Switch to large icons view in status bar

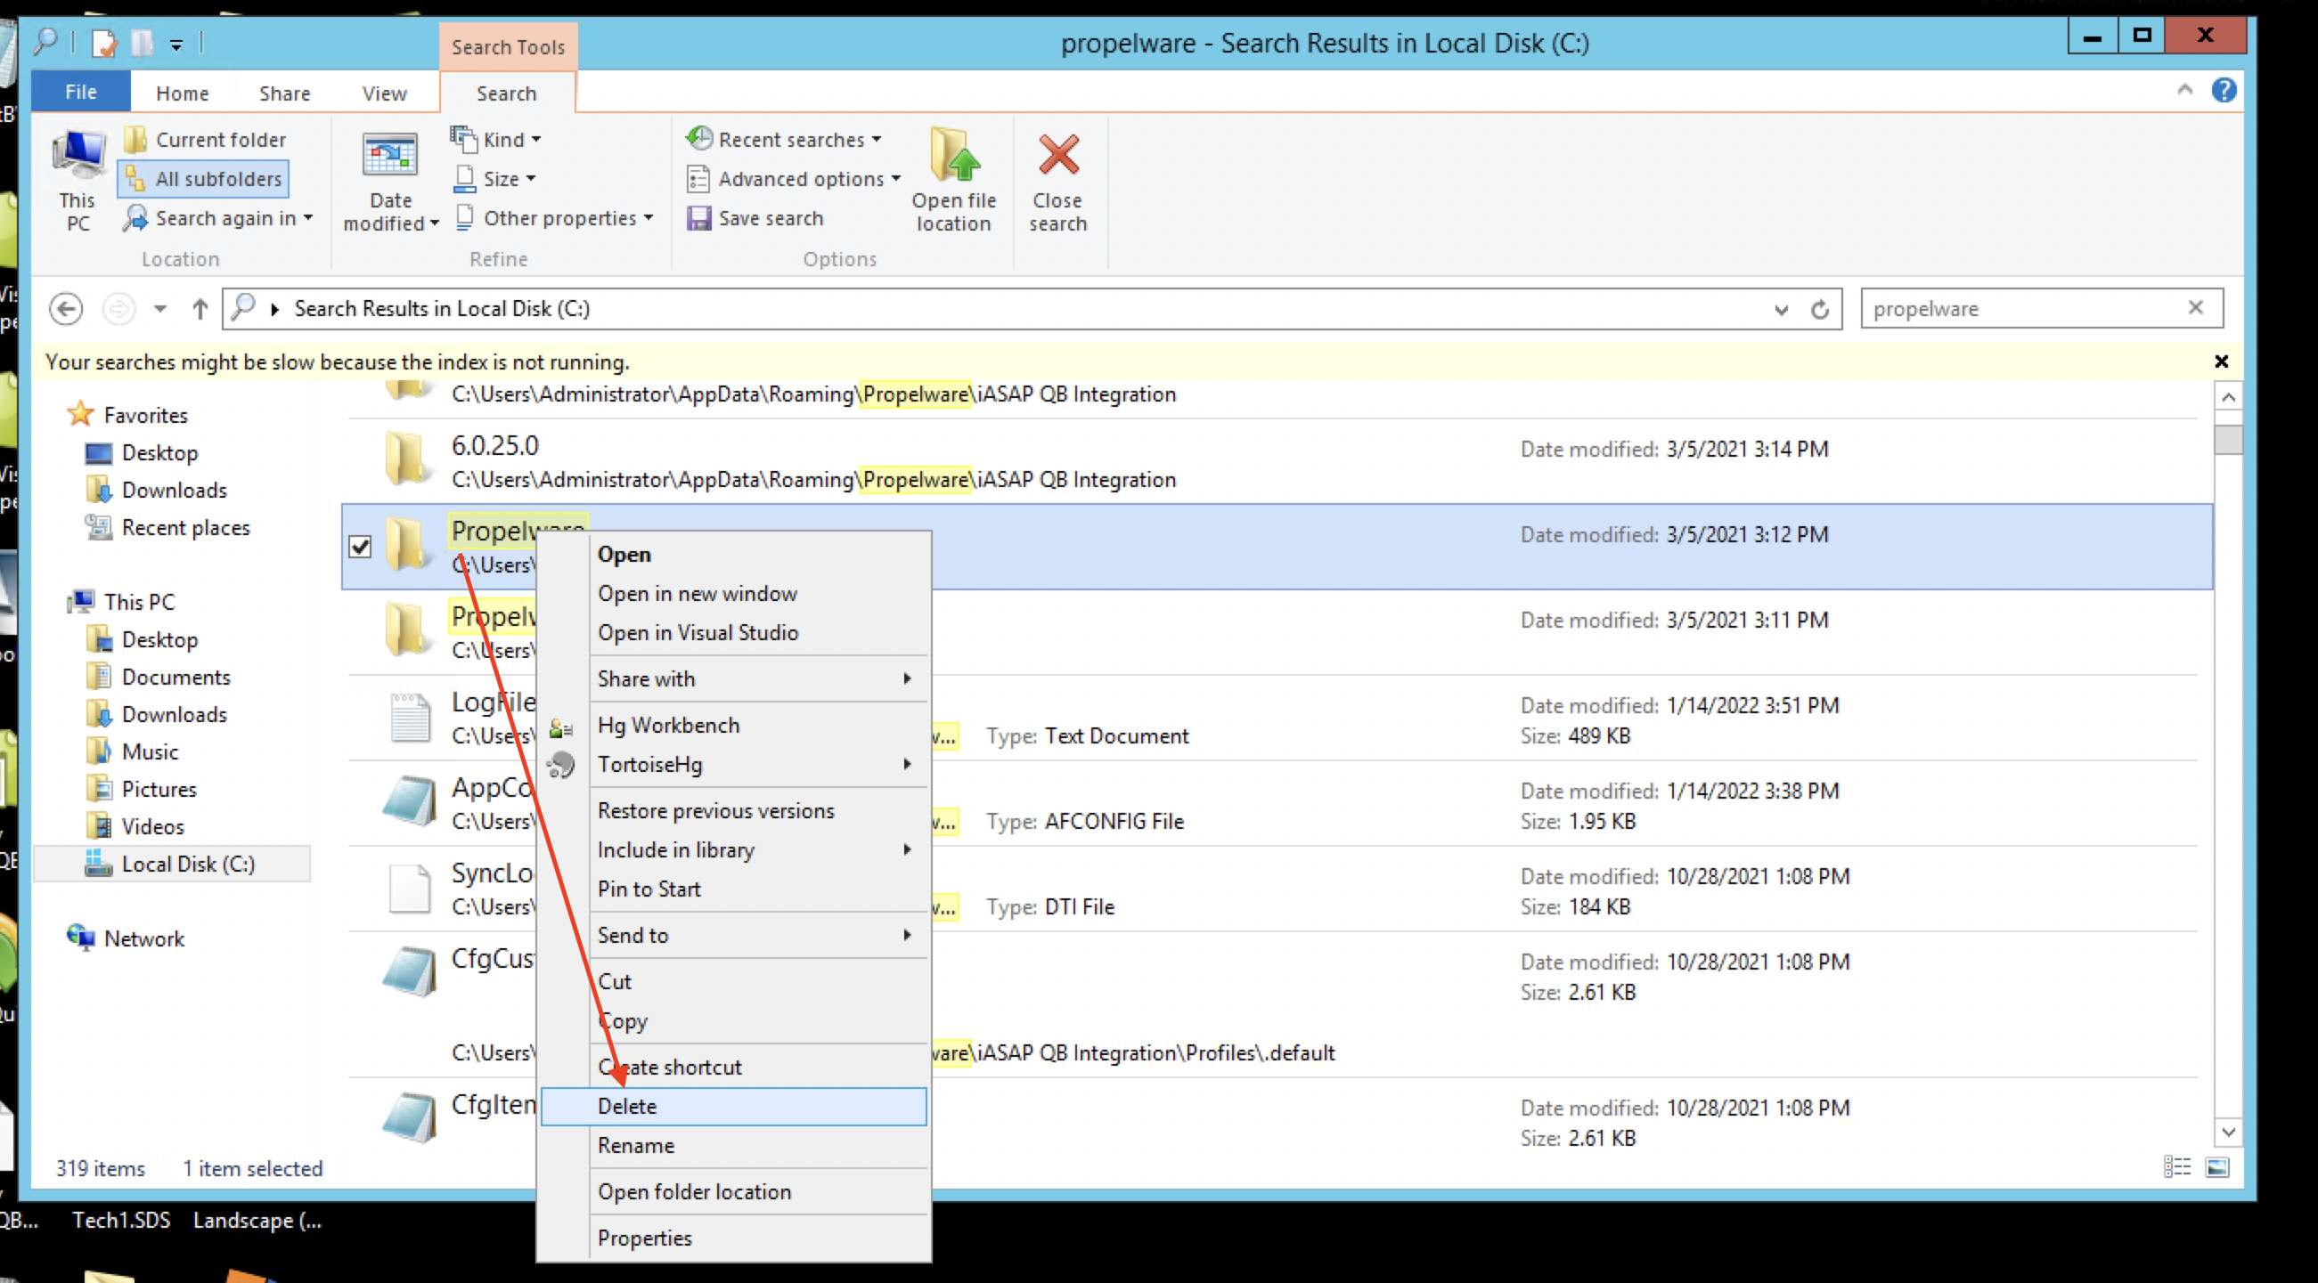coord(2217,1167)
